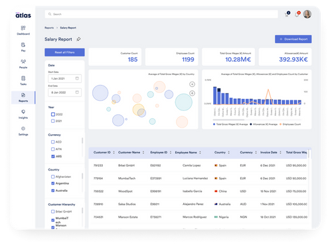Open the Dashboard sidebar icon
The image size is (332, 247).
tap(23, 28)
